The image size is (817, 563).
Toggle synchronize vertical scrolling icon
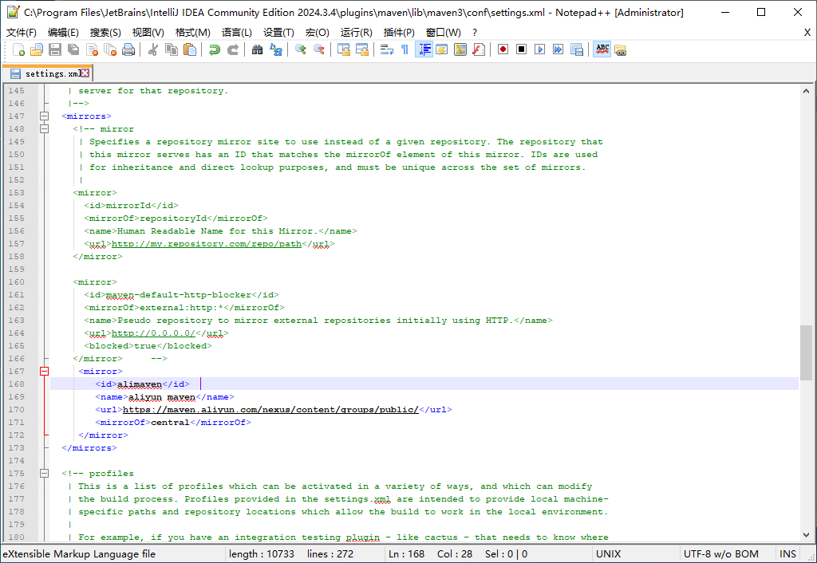343,49
